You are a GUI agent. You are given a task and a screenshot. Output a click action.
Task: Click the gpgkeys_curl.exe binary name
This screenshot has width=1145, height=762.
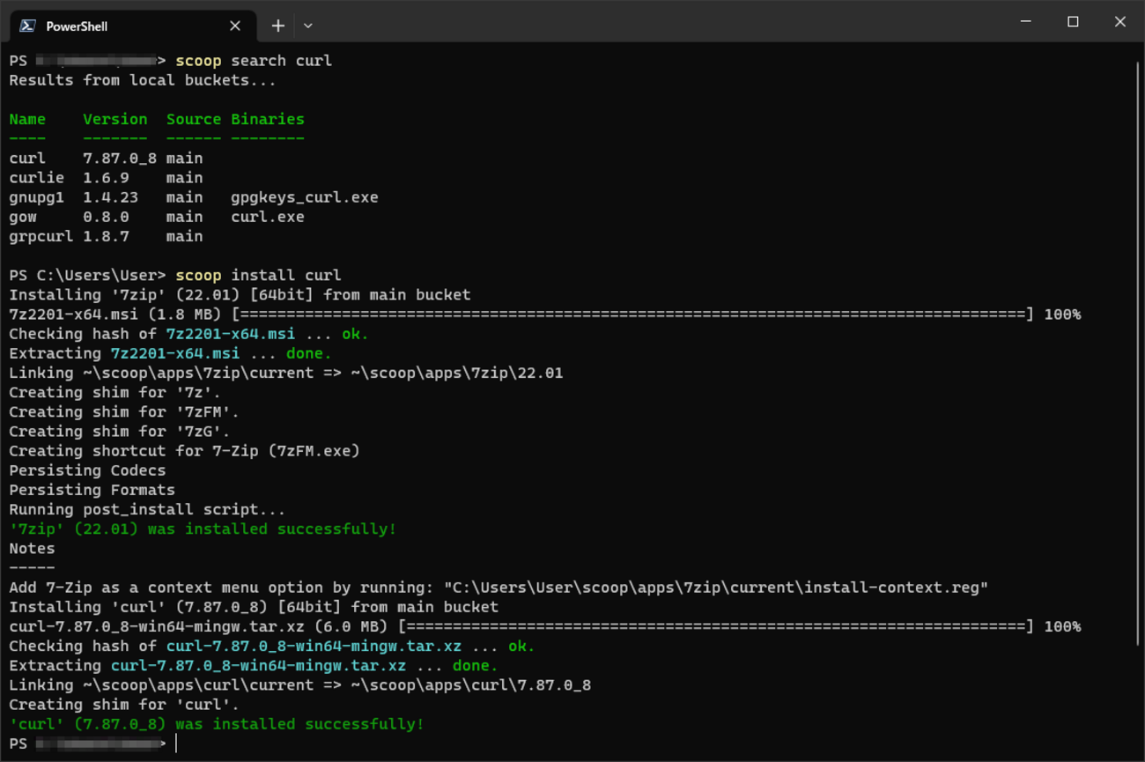click(304, 197)
